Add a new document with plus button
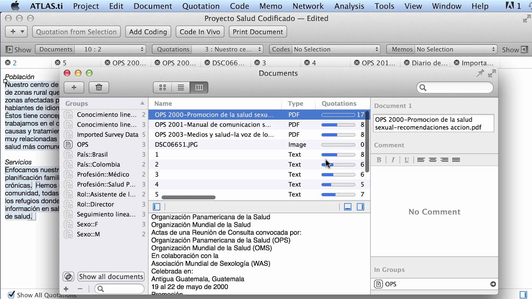Image resolution: width=532 pixels, height=299 pixels. (74, 87)
